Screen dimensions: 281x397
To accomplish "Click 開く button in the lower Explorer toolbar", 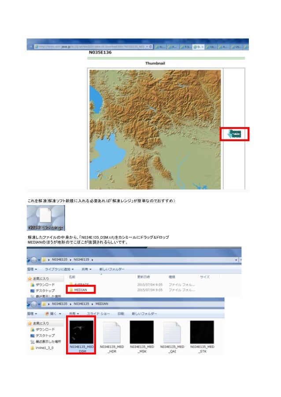I will point(51,314).
